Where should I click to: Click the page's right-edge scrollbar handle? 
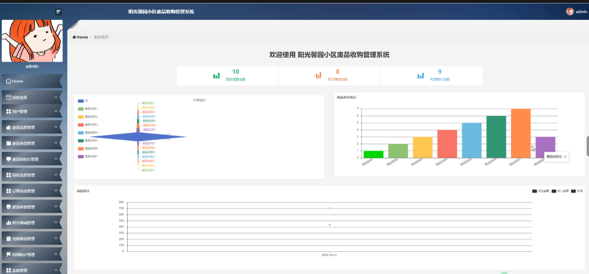(x=587, y=146)
